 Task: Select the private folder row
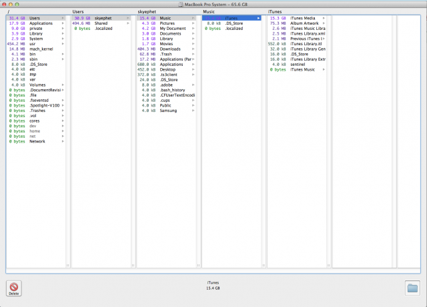click(36, 29)
